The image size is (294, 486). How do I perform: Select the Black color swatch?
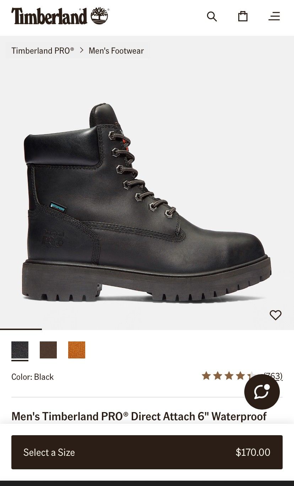[20, 350]
